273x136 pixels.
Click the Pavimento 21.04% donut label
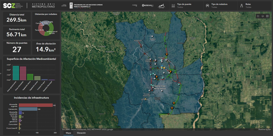pyautogui.click(x=46, y=22)
